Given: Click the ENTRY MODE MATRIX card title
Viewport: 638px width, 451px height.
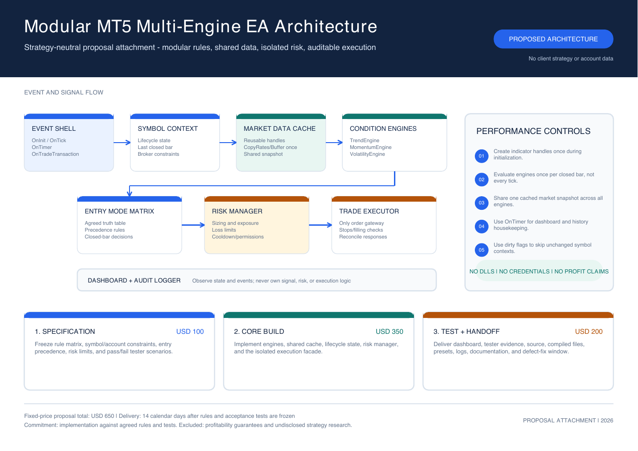Looking at the screenshot, I should 120,211.
